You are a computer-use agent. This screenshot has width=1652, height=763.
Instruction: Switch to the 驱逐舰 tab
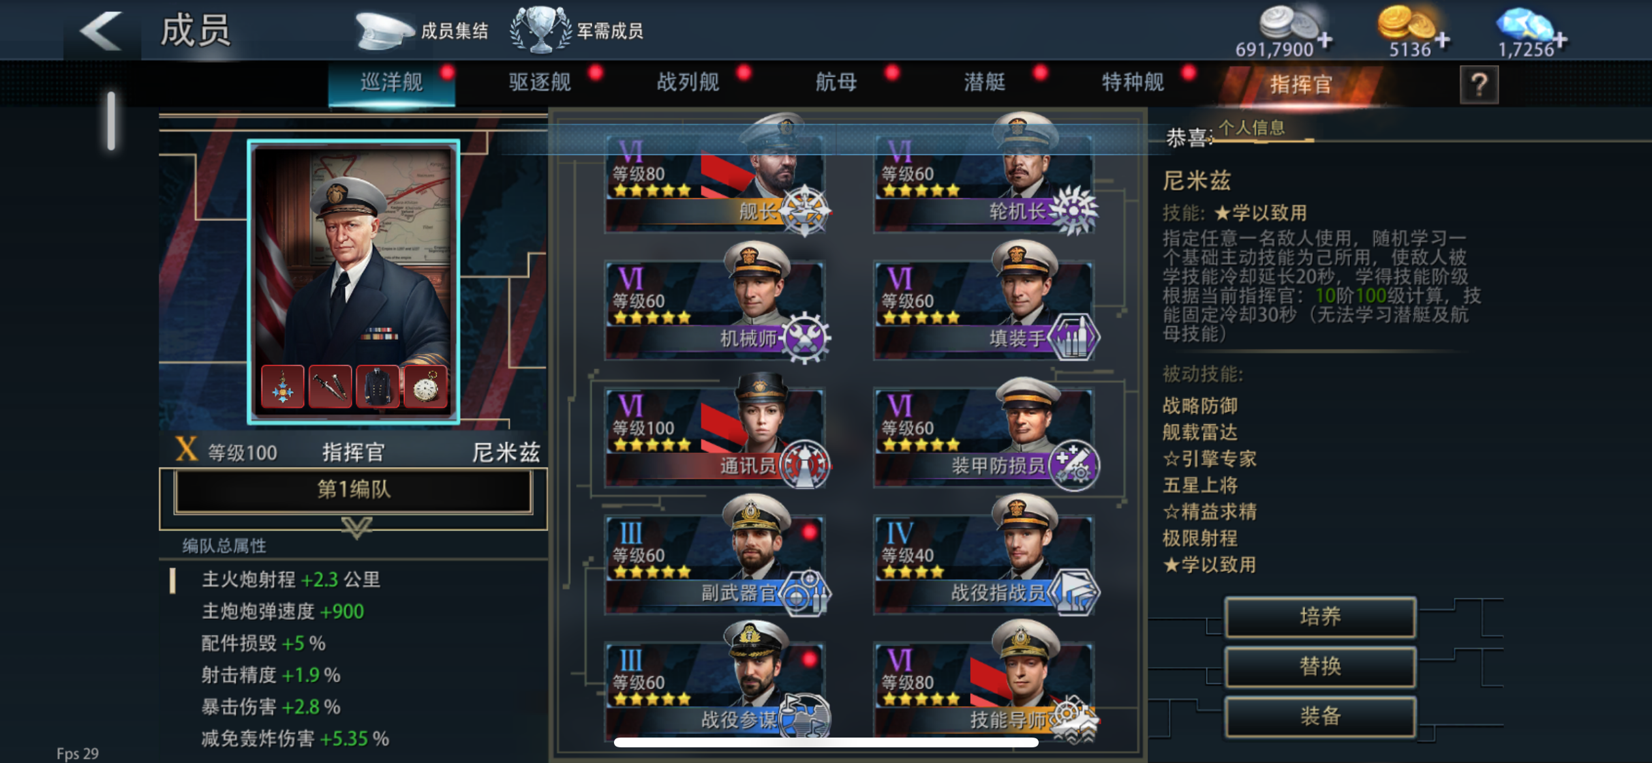tap(540, 82)
